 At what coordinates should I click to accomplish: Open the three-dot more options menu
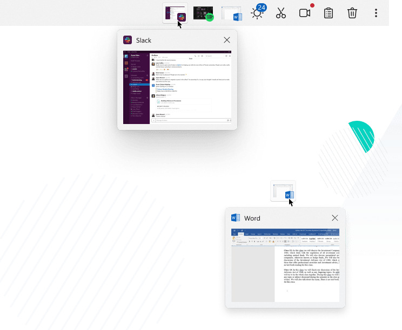[376, 13]
